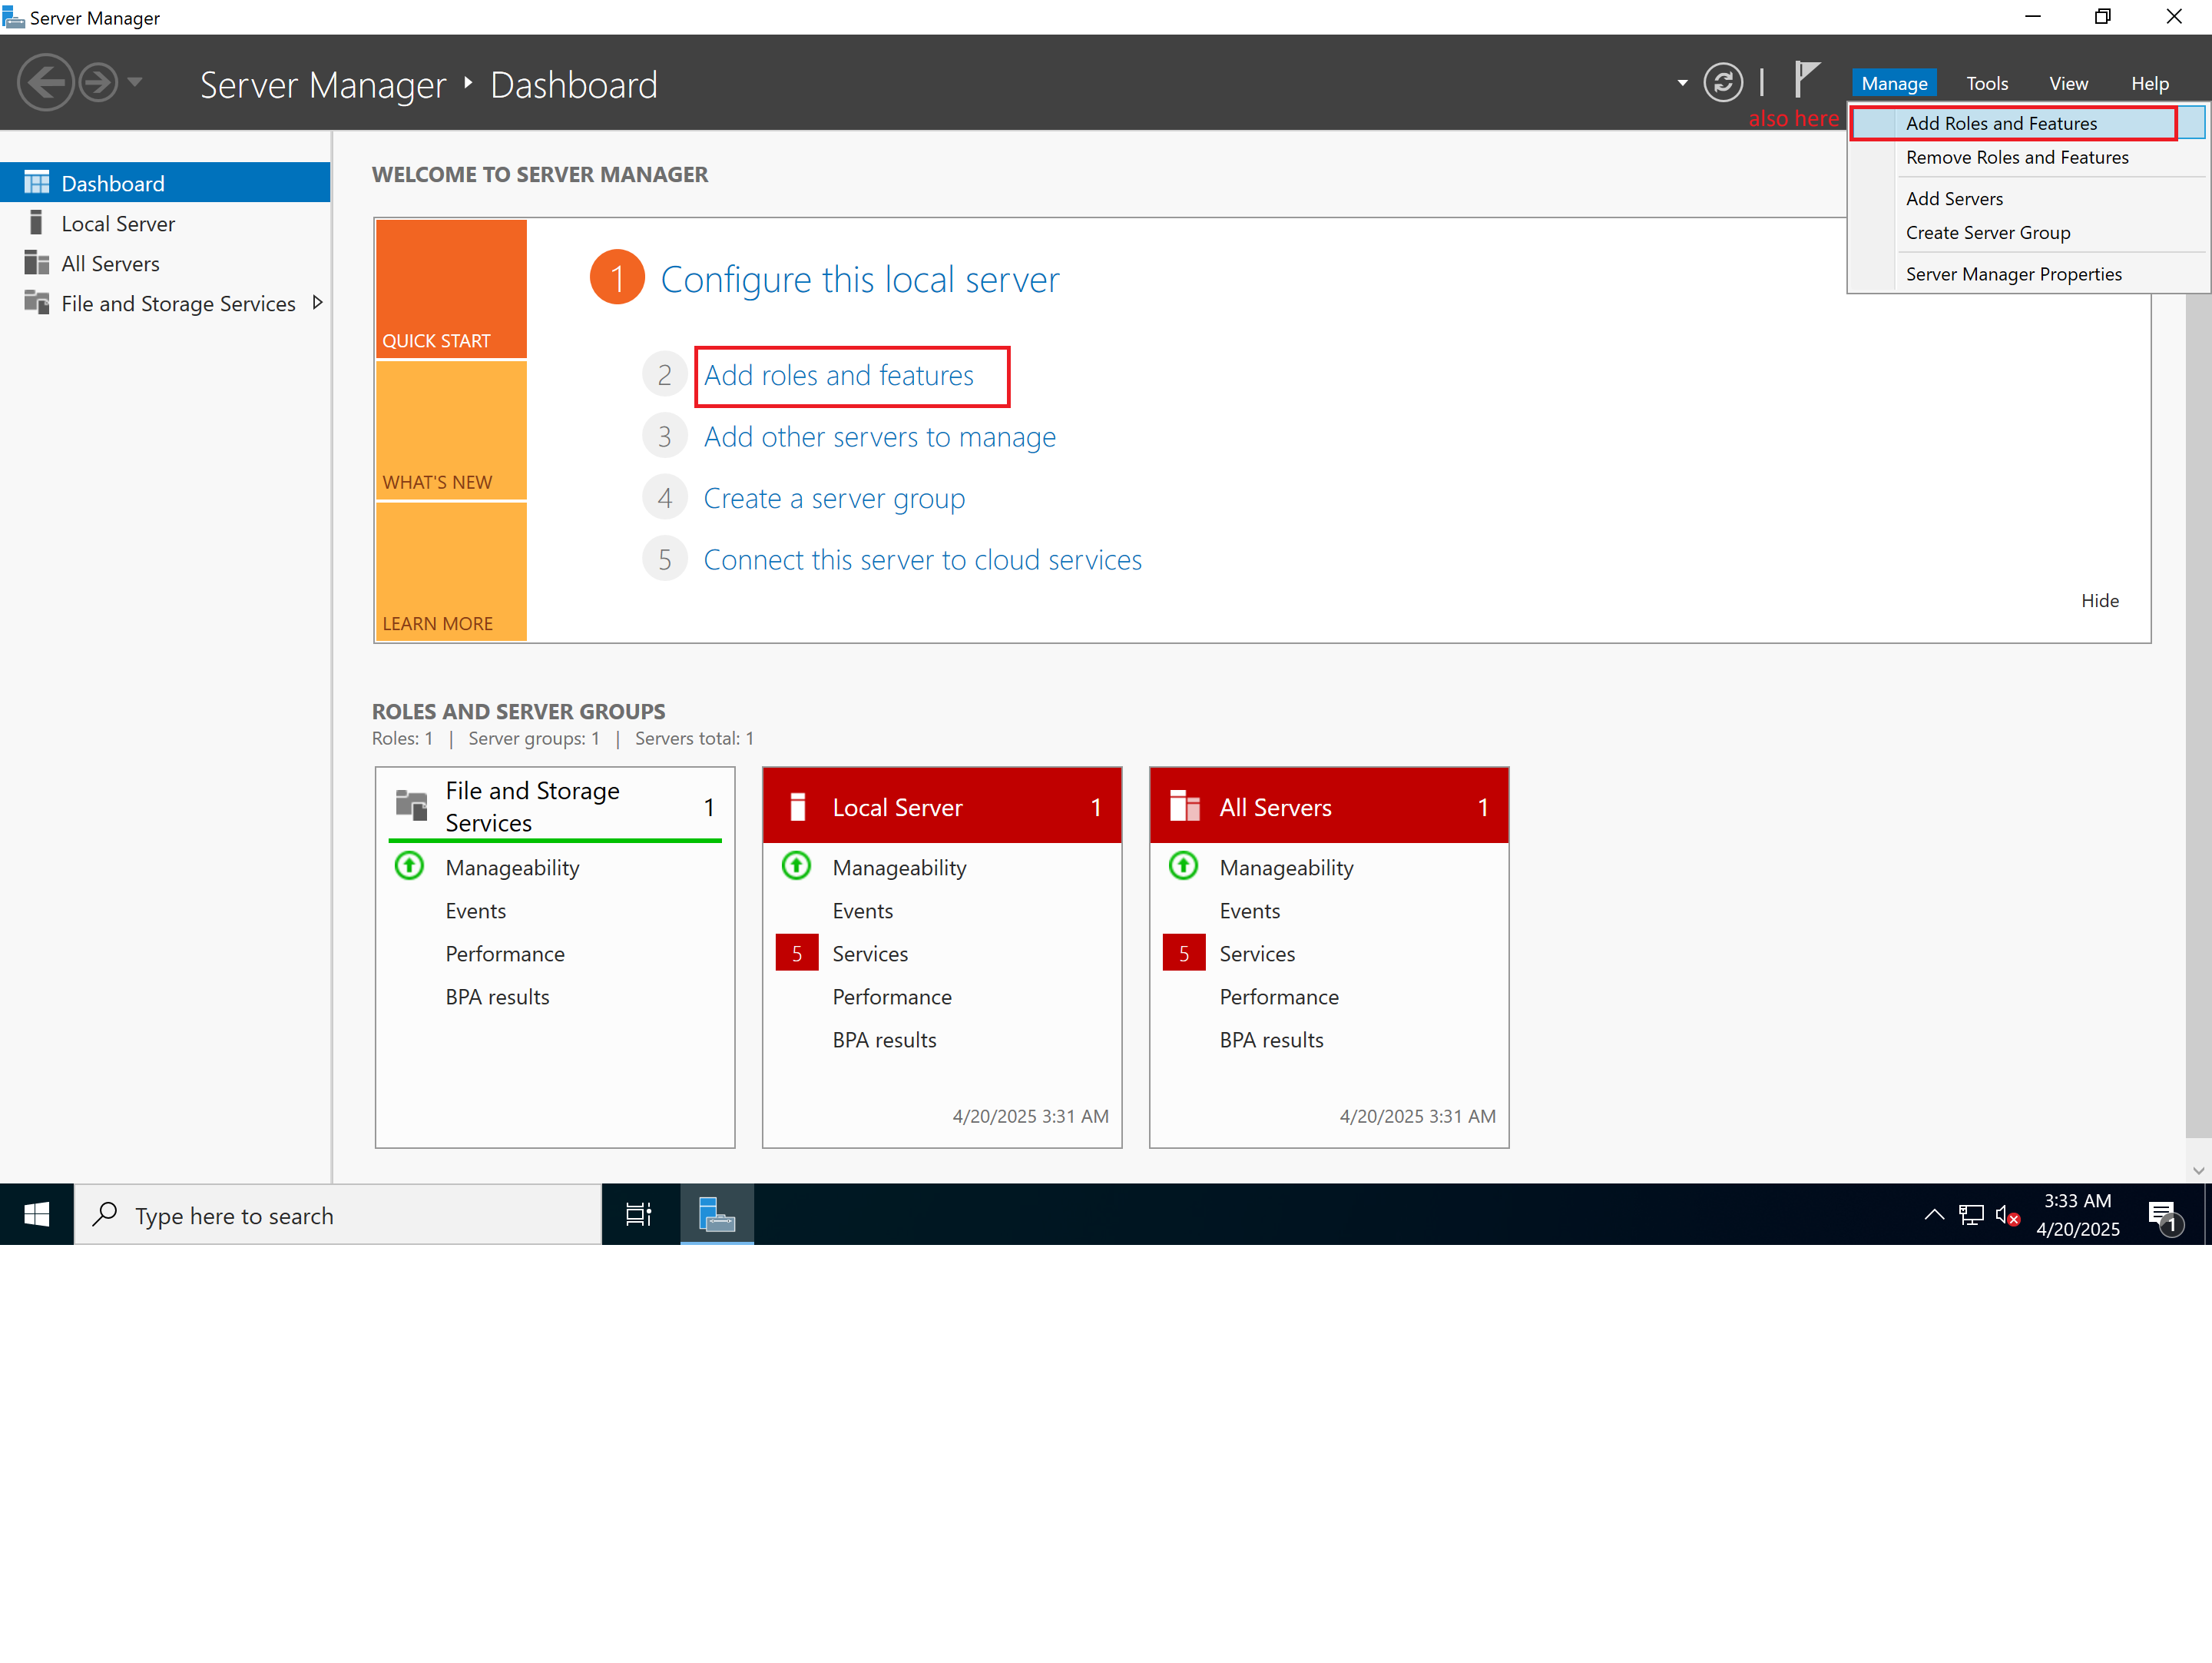Open Events under Local Server tile
The width and height of the screenshot is (2212, 1663).
tap(862, 911)
